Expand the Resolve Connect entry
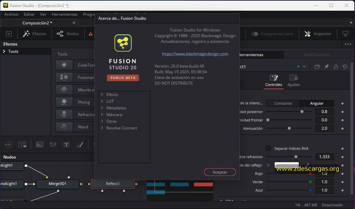 (102, 128)
